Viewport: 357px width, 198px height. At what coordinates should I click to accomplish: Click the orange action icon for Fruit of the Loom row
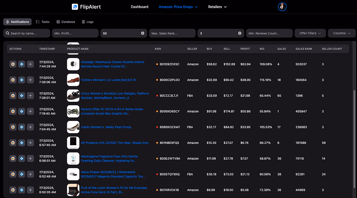click(13, 190)
